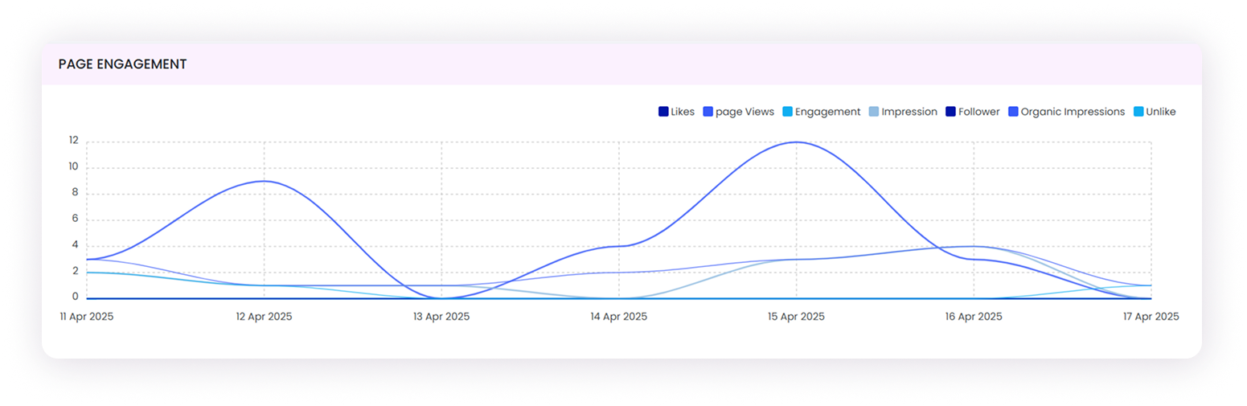Pick the 16 Apr 2025 axis label
The width and height of the screenshot is (1247, 406).
(974, 317)
